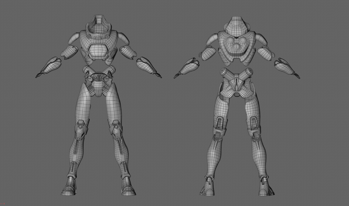349x206 pixels.
Task: Click the X axis label in viewport corner
Action: [4, 203]
